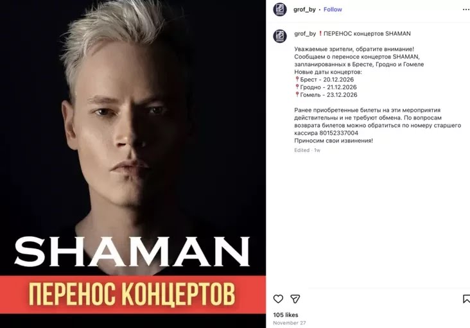Open grof_by profile picture in the header

280,9
